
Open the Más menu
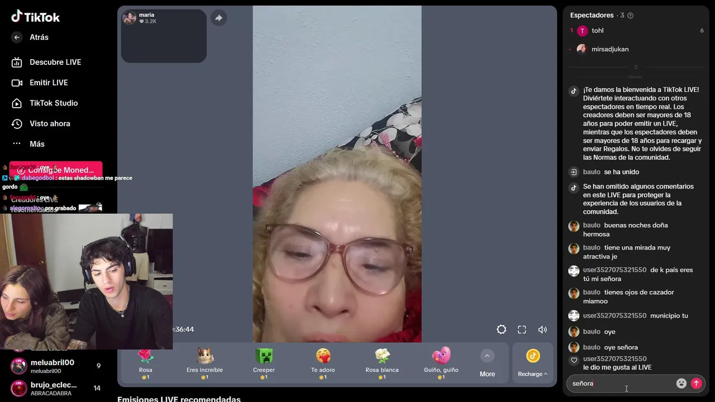(28, 144)
